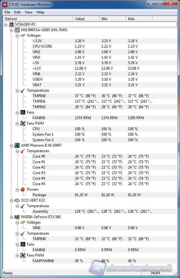Collapse the VOIAGER-PC root node
The image size is (180, 278).
coord(6,25)
